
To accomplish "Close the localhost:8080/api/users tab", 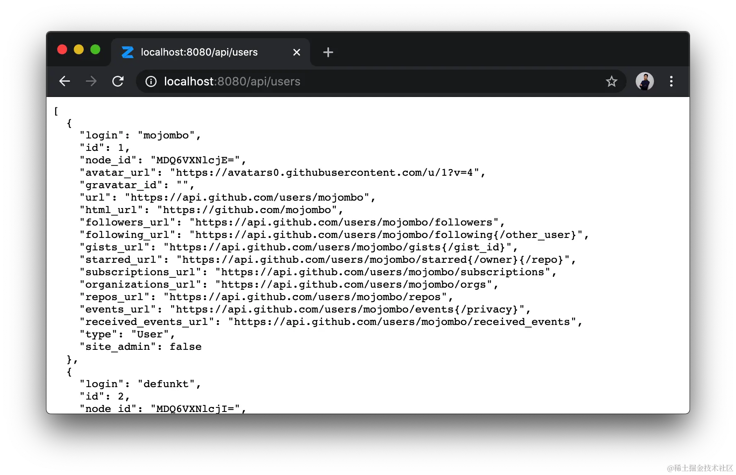I will 297,52.
